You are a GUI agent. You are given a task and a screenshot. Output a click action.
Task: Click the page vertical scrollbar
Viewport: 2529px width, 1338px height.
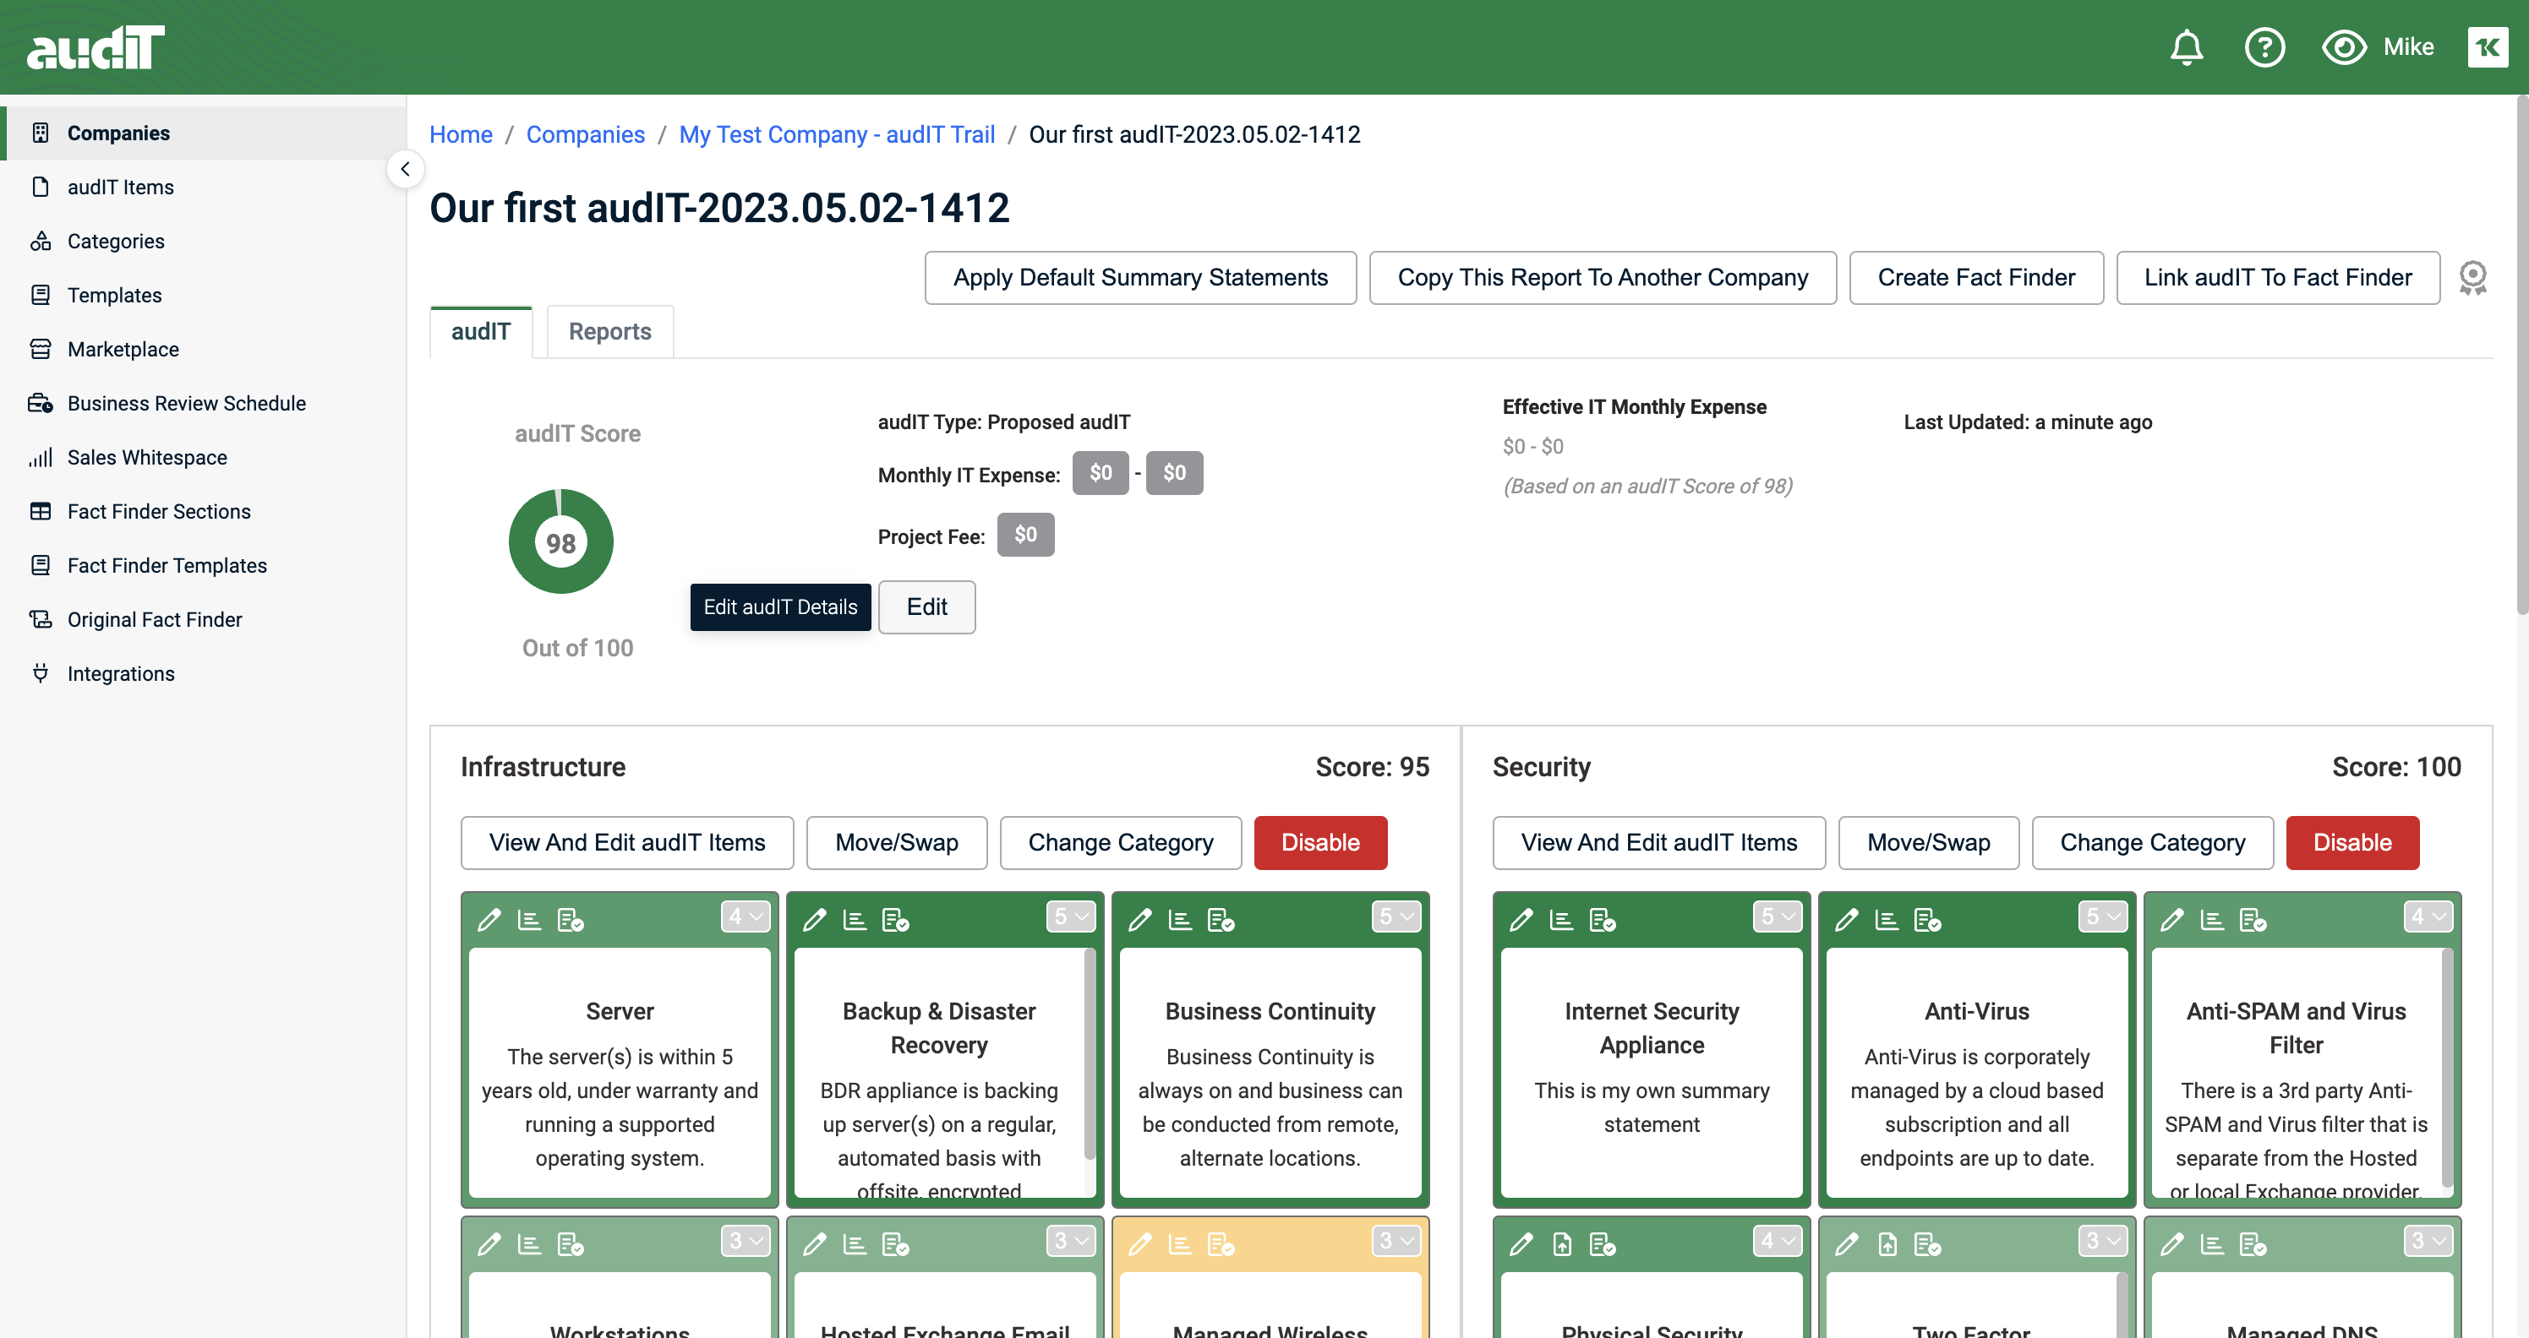2521,355
